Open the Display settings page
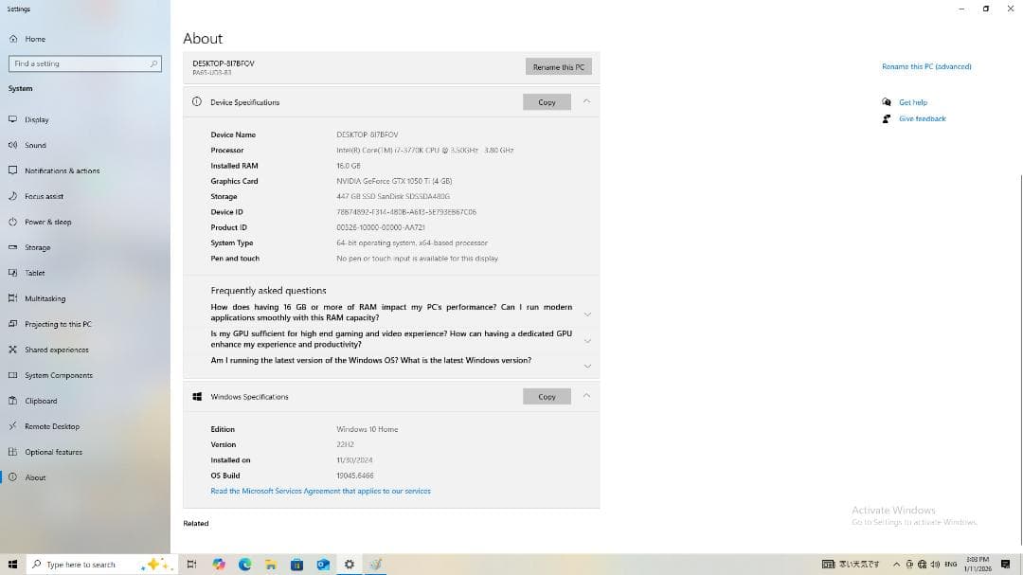The width and height of the screenshot is (1023, 575). click(x=36, y=120)
